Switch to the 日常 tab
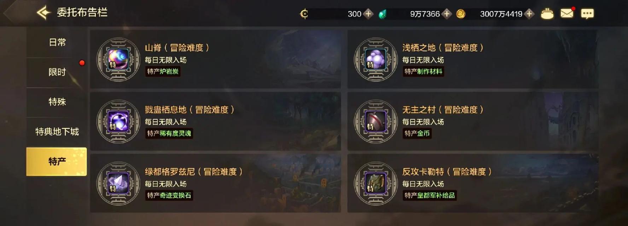This screenshot has width=628, height=226. coord(57,43)
